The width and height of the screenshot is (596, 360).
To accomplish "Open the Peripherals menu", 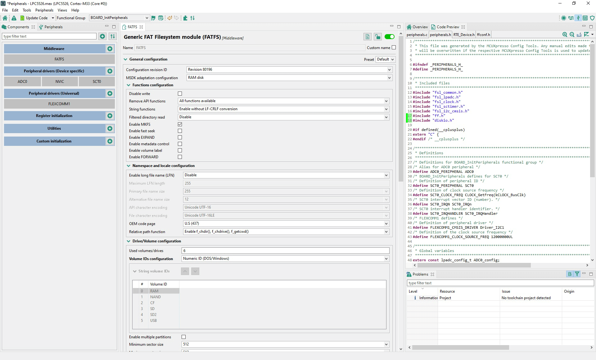I will [x=44, y=10].
